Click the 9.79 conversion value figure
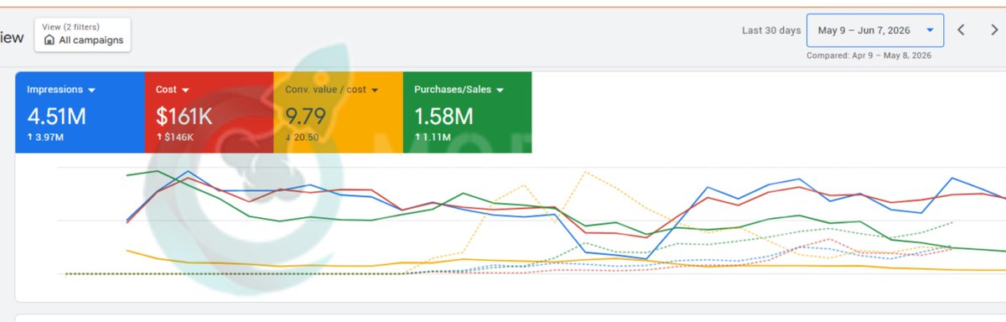This screenshot has height=322, width=1006. pyautogui.click(x=305, y=116)
